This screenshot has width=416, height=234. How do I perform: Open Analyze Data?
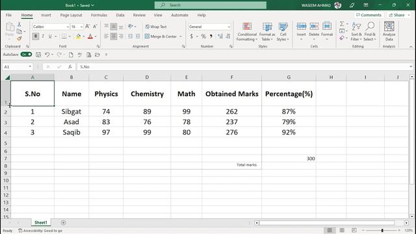tap(389, 31)
